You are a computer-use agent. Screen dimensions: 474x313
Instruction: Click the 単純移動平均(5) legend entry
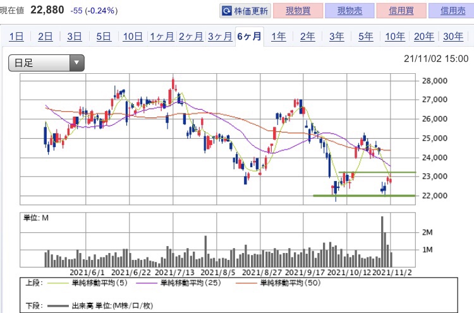[x=87, y=283]
